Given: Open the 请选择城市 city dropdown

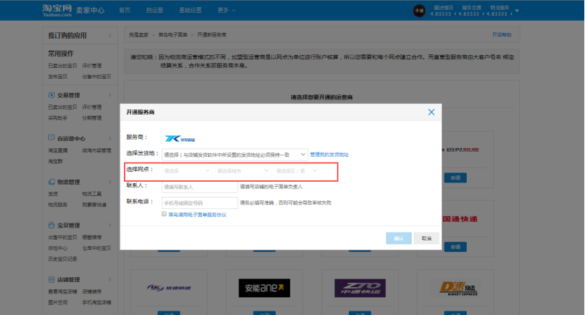Looking at the screenshot, I should [243, 171].
